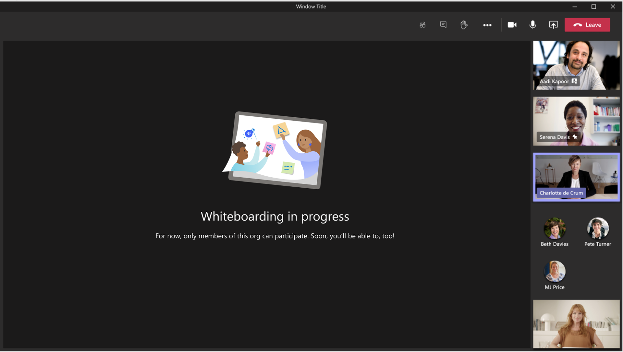Open the meeting chat icon

tap(443, 25)
